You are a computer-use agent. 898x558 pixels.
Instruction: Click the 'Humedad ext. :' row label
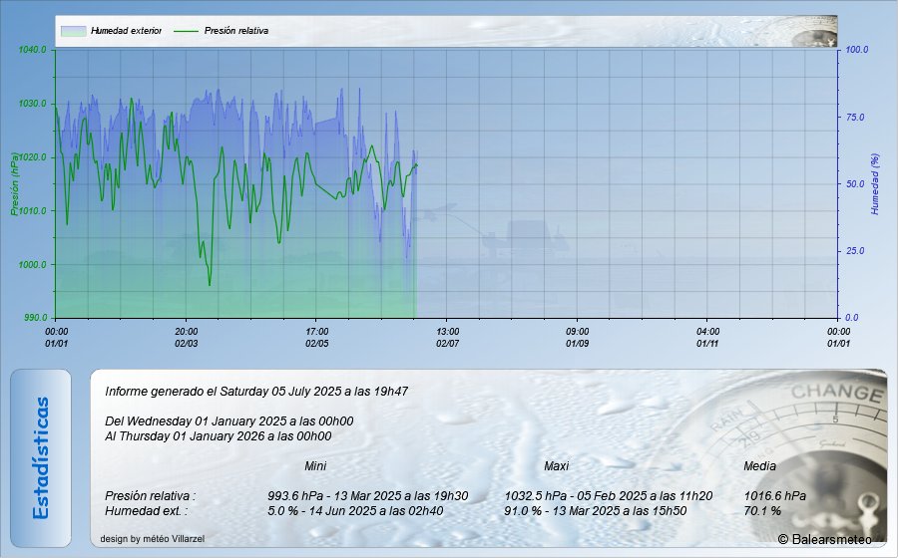point(146,510)
